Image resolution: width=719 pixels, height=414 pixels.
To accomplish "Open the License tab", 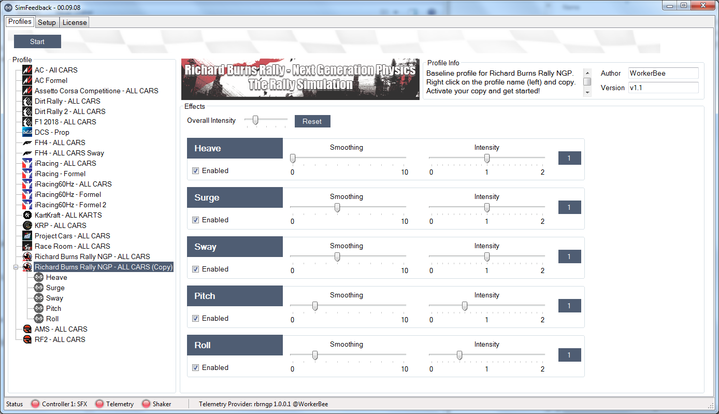I will [x=75, y=22].
